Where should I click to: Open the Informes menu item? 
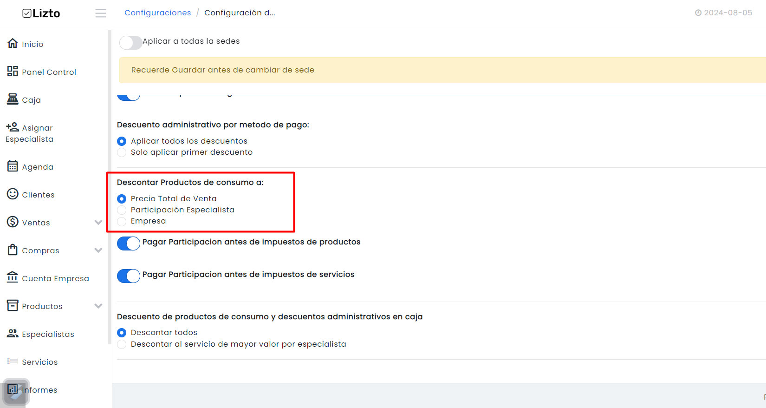[x=32, y=390]
